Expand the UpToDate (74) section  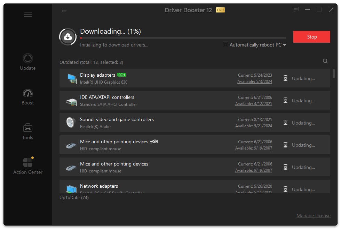(74, 197)
